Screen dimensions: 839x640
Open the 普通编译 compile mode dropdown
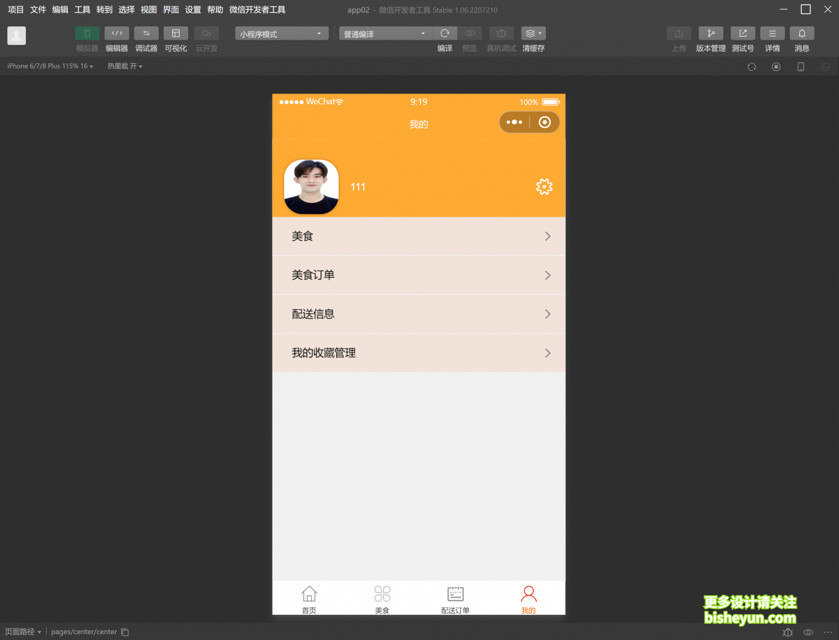(385, 34)
